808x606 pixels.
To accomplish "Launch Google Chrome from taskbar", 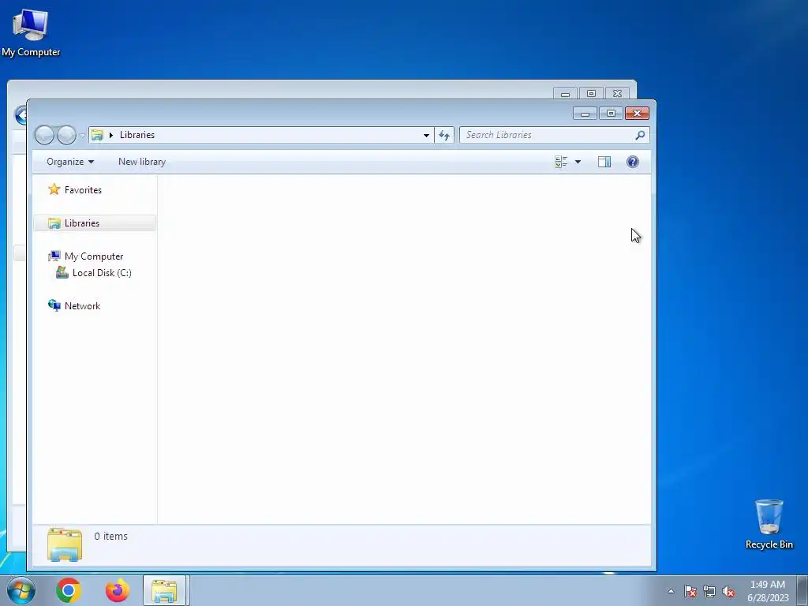I will [x=69, y=590].
